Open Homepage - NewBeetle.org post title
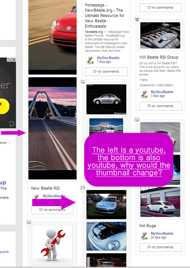Image resolution: width=190 pixels, height=268 pixels. (105, 15)
